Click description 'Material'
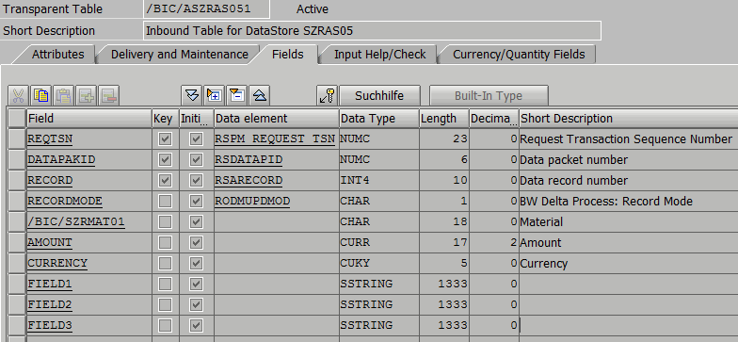The height and width of the screenshot is (342, 738). click(541, 222)
